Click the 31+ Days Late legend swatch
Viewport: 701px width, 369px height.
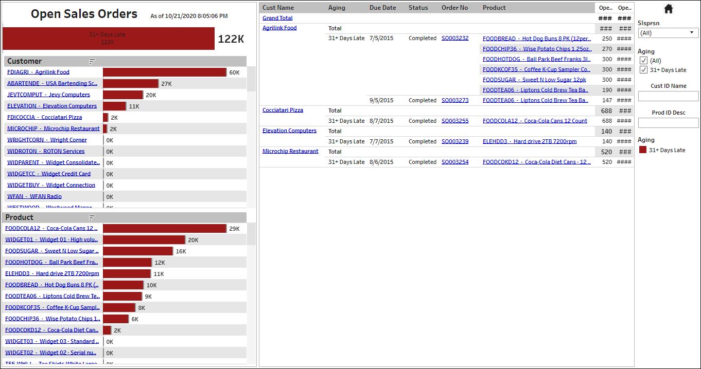tap(643, 150)
